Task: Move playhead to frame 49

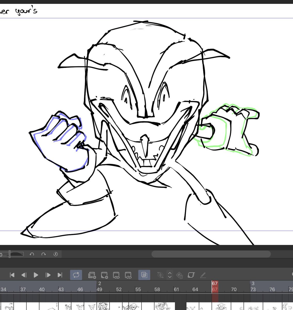Action: point(99,289)
